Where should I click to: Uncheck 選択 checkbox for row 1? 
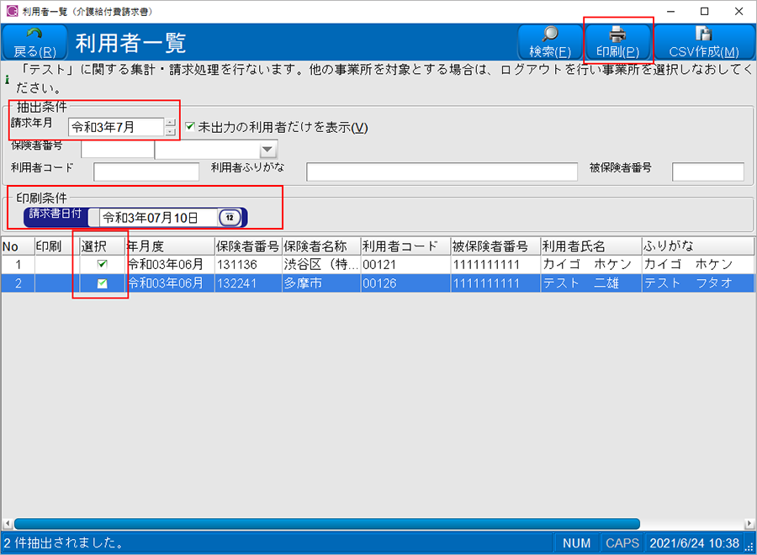click(x=102, y=264)
